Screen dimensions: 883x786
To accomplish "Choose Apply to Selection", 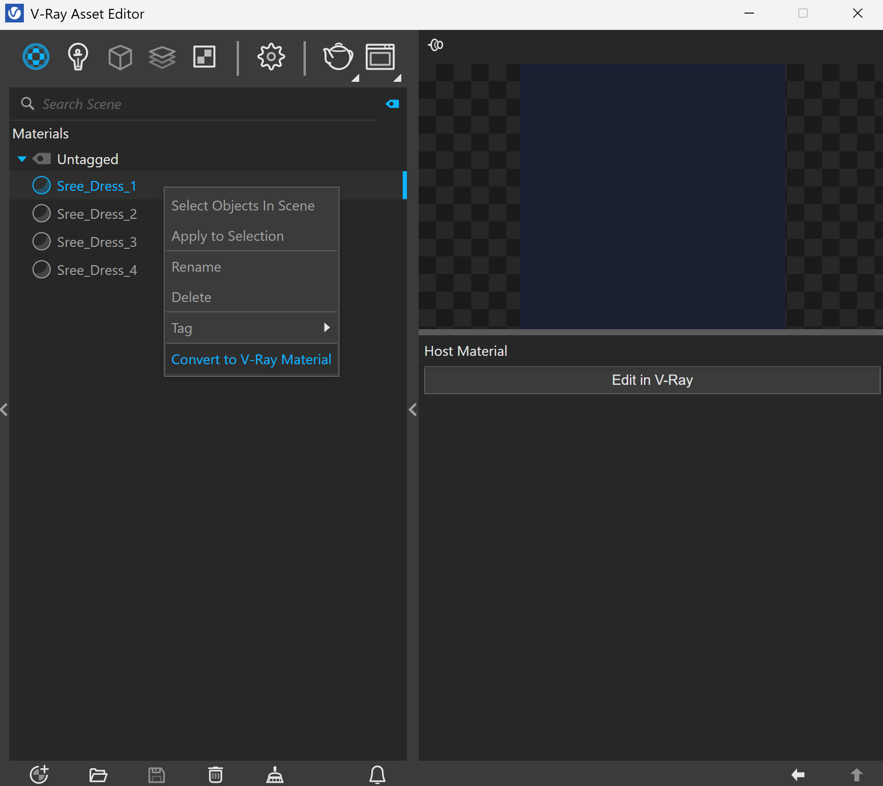I will (252, 236).
